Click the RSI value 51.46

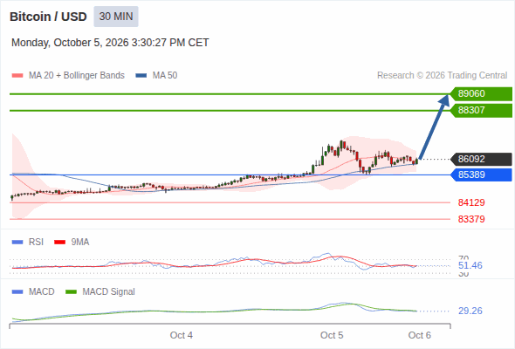click(470, 265)
